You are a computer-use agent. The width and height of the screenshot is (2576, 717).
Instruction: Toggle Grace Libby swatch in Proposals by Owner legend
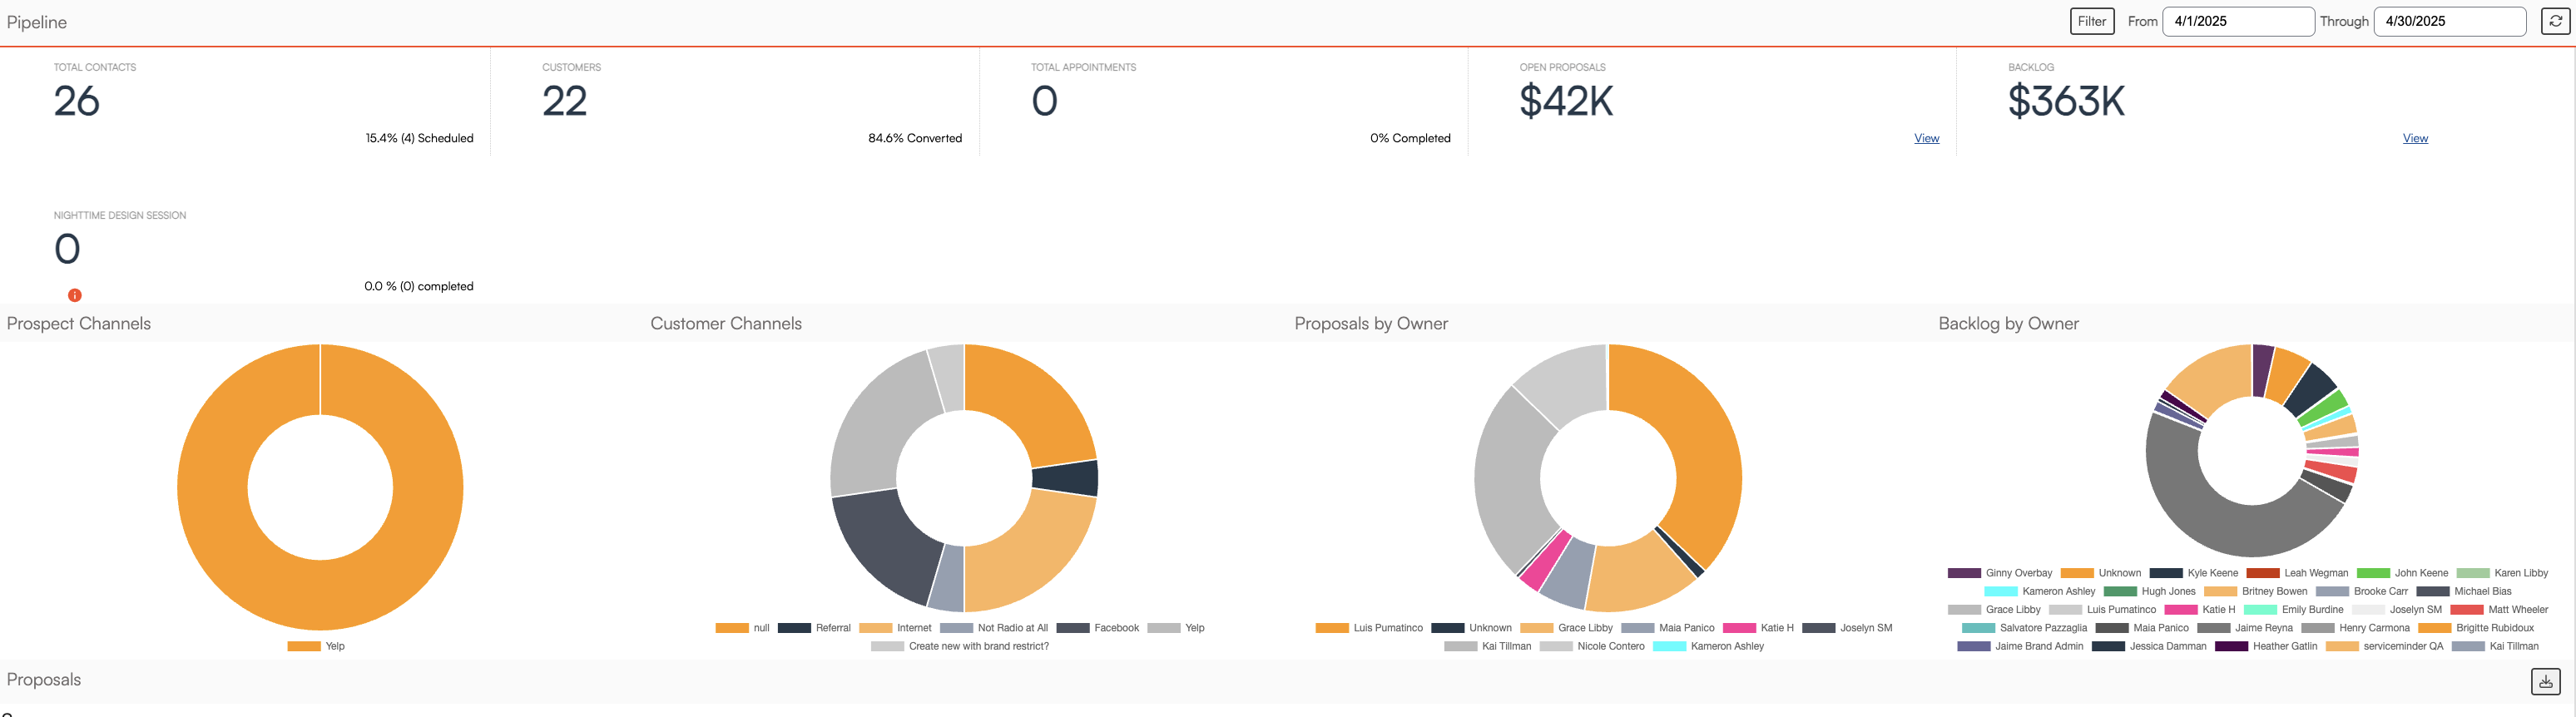coord(1537,628)
